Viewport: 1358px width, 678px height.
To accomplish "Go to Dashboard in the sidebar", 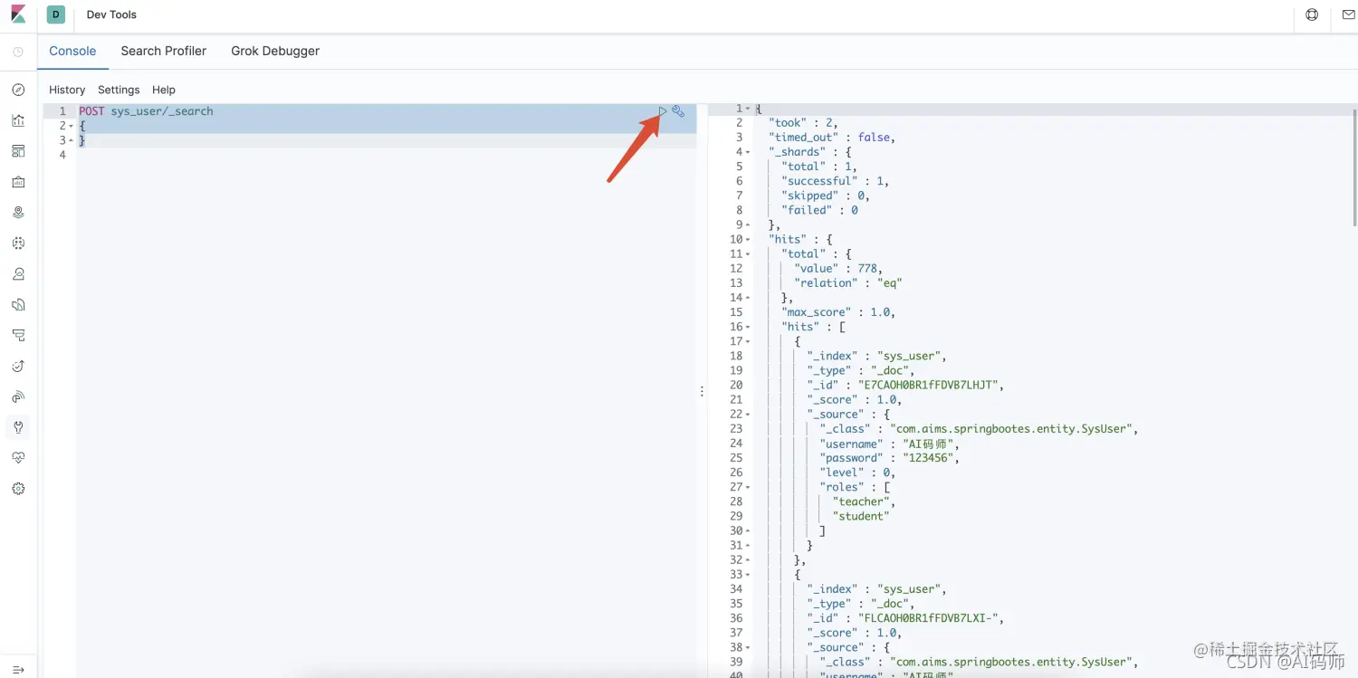I will click(18, 151).
